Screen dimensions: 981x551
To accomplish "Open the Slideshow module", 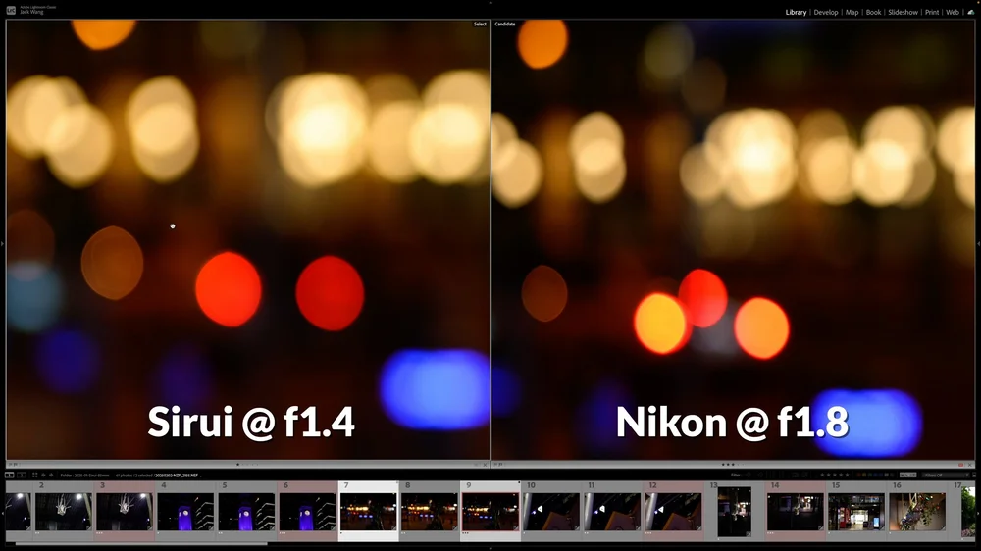I will (x=903, y=12).
